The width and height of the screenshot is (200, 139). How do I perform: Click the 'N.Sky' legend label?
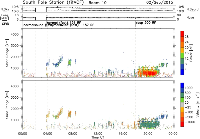pos(5,9)
